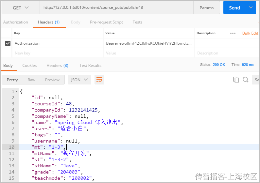This screenshot has width=260, height=183.
Task: Select the Preview view button
Action: [52, 80]
